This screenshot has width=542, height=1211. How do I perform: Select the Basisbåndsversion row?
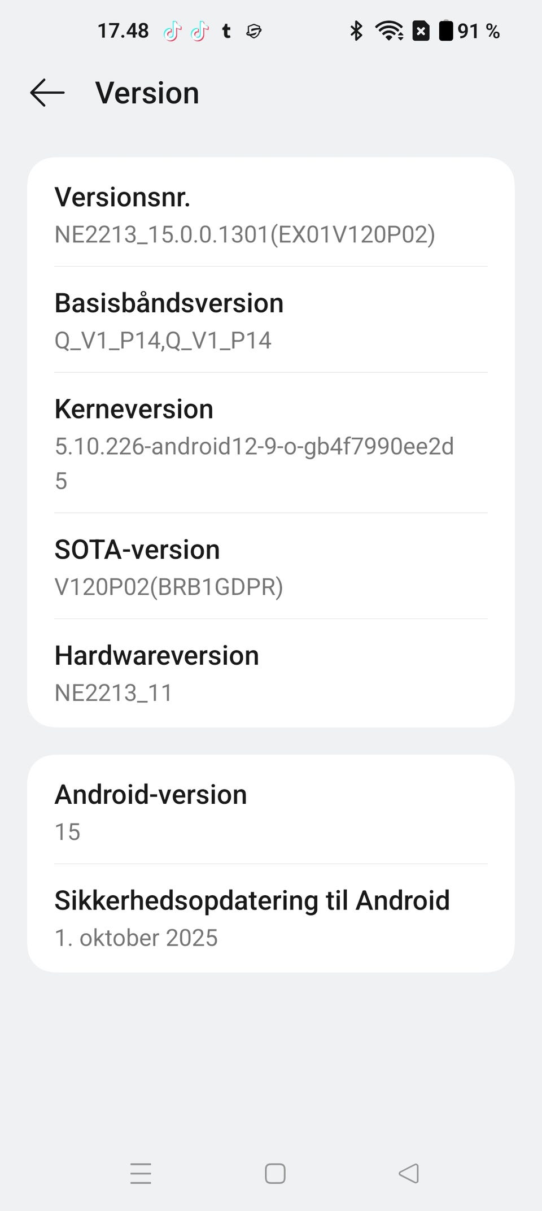271,320
